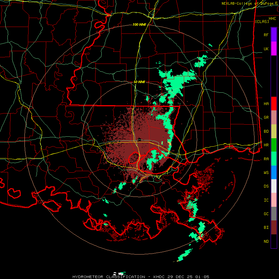Click the RF legend label
The height and width of the screenshot is (279, 279).
tap(266, 35)
